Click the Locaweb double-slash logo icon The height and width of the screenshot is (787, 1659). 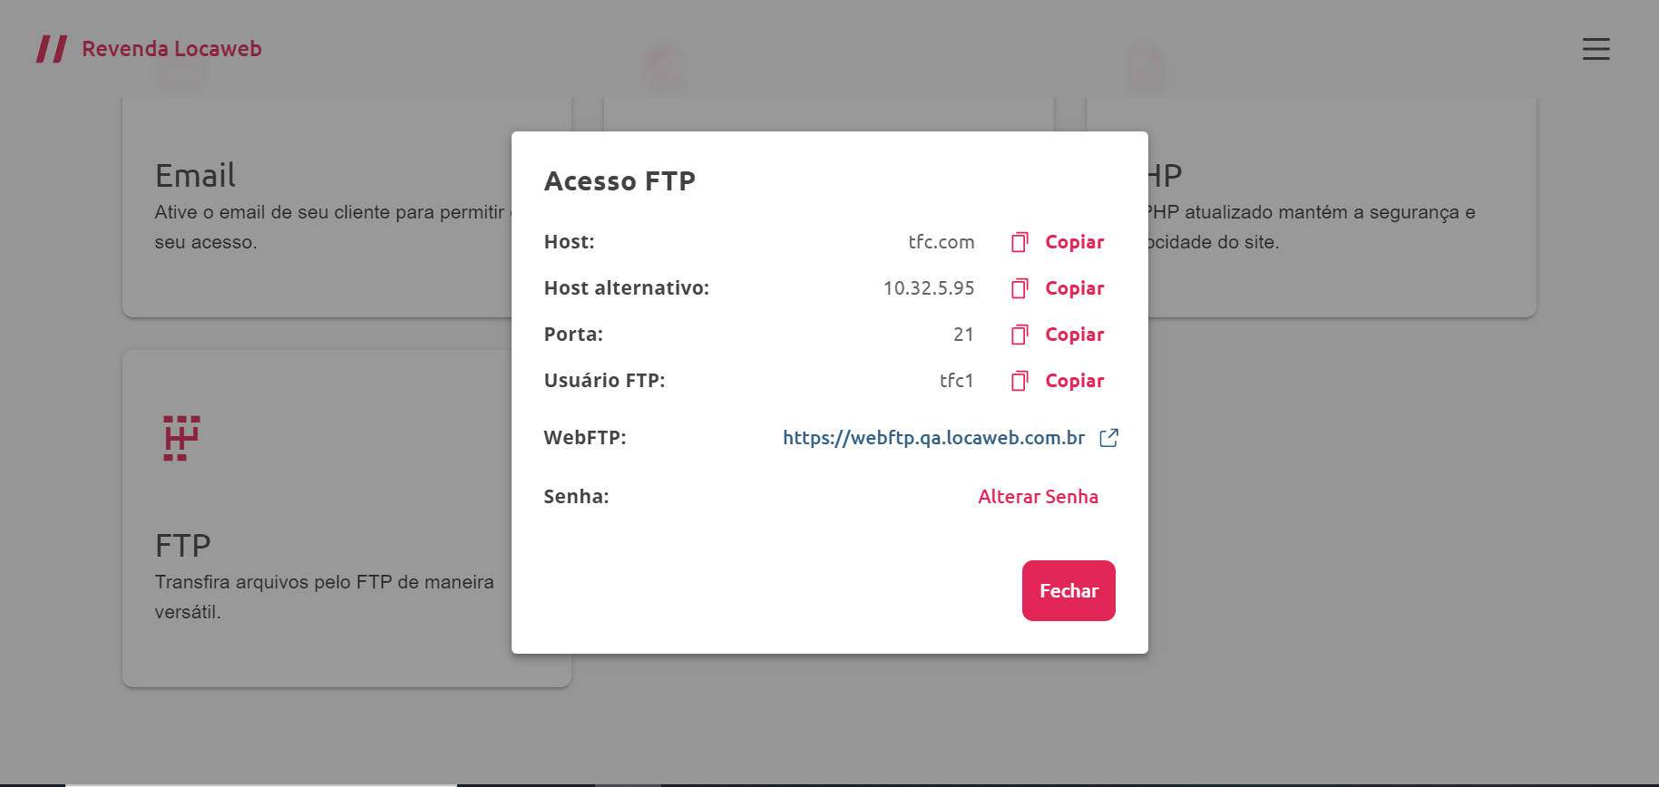point(52,49)
